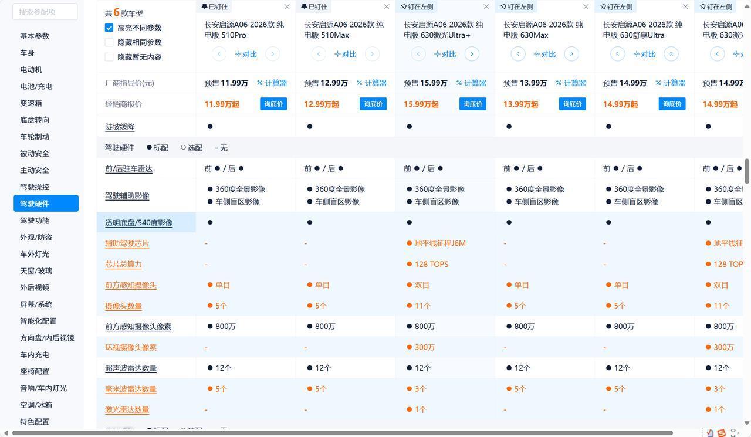Jump to 底盘转向 section
This screenshot has width=751, height=437.
[x=35, y=120]
